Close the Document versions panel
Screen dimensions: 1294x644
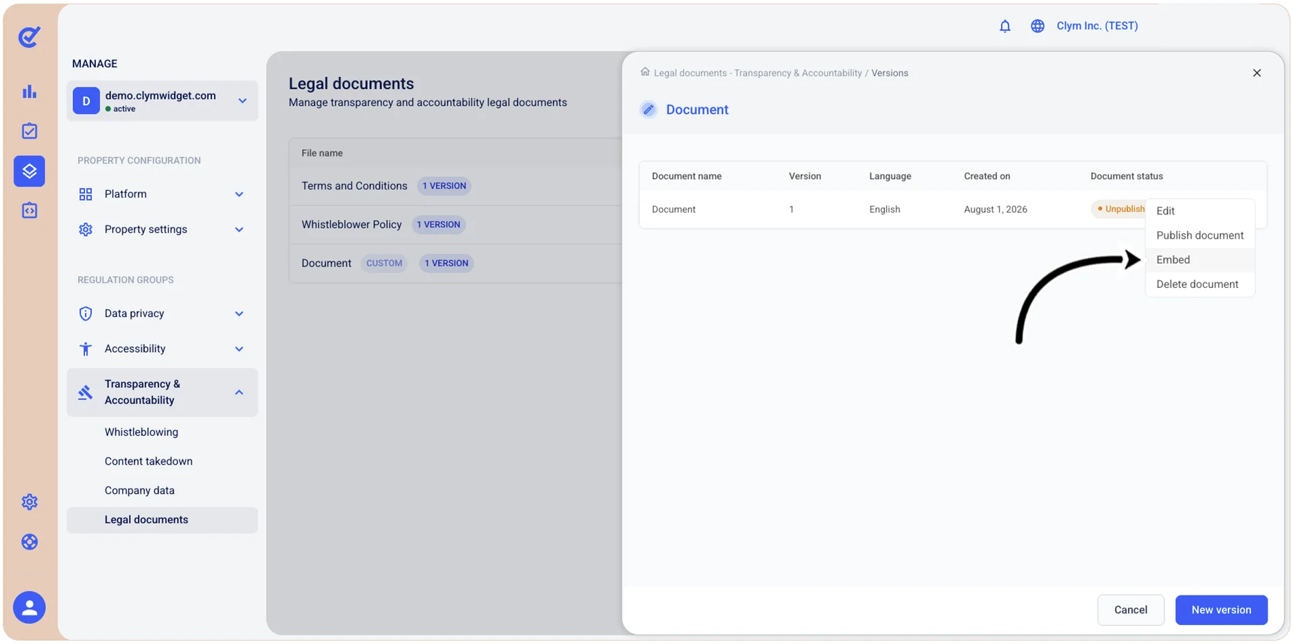(x=1256, y=73)
